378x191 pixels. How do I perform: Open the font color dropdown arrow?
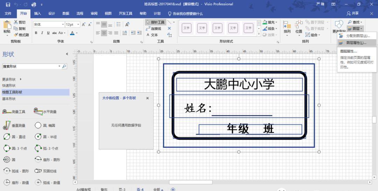pos(77,33)
